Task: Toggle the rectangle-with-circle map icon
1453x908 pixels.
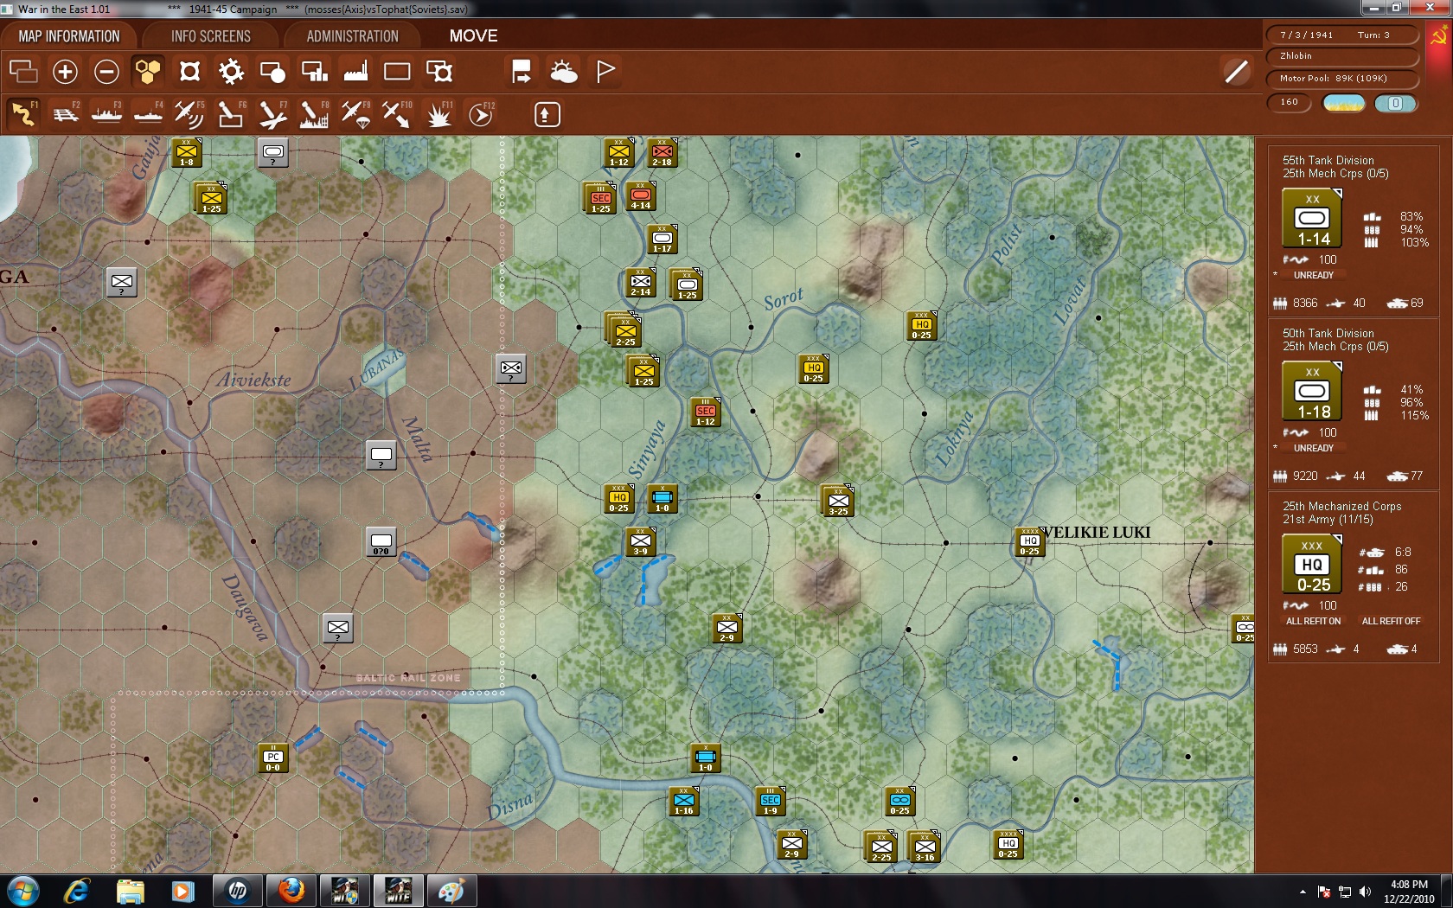Action: [272, 71]
